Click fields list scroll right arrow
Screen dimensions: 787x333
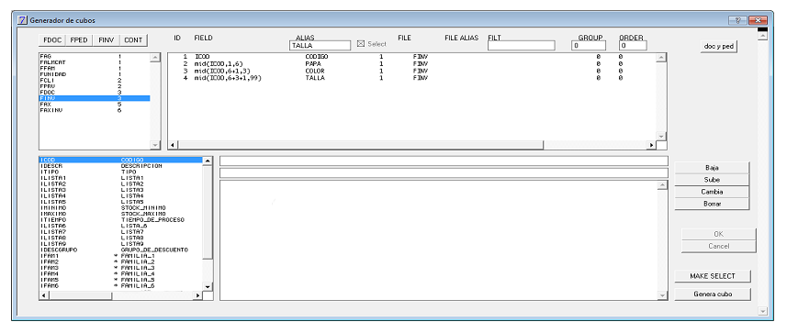coord(197,296)
